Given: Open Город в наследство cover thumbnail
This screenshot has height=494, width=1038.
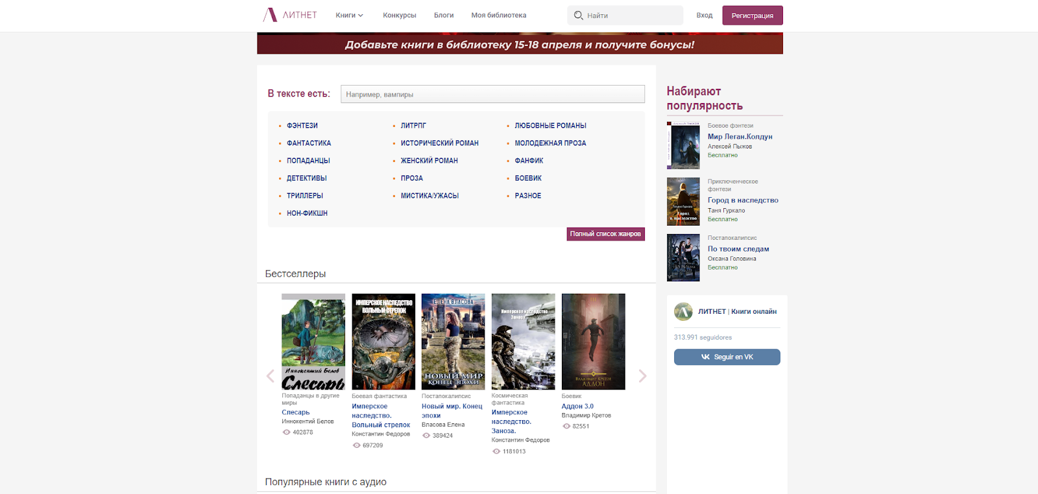Looking at the screenshot, I should 683,202.
